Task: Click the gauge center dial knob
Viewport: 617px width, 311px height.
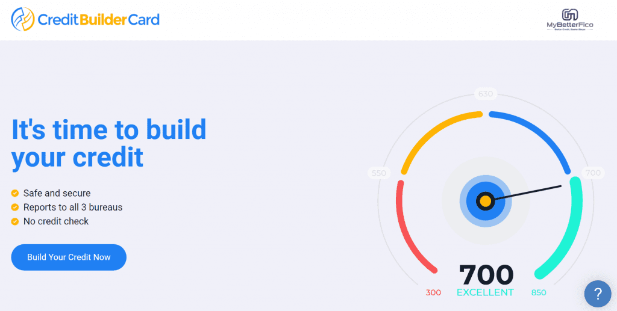Action: (x=486, y=200)
